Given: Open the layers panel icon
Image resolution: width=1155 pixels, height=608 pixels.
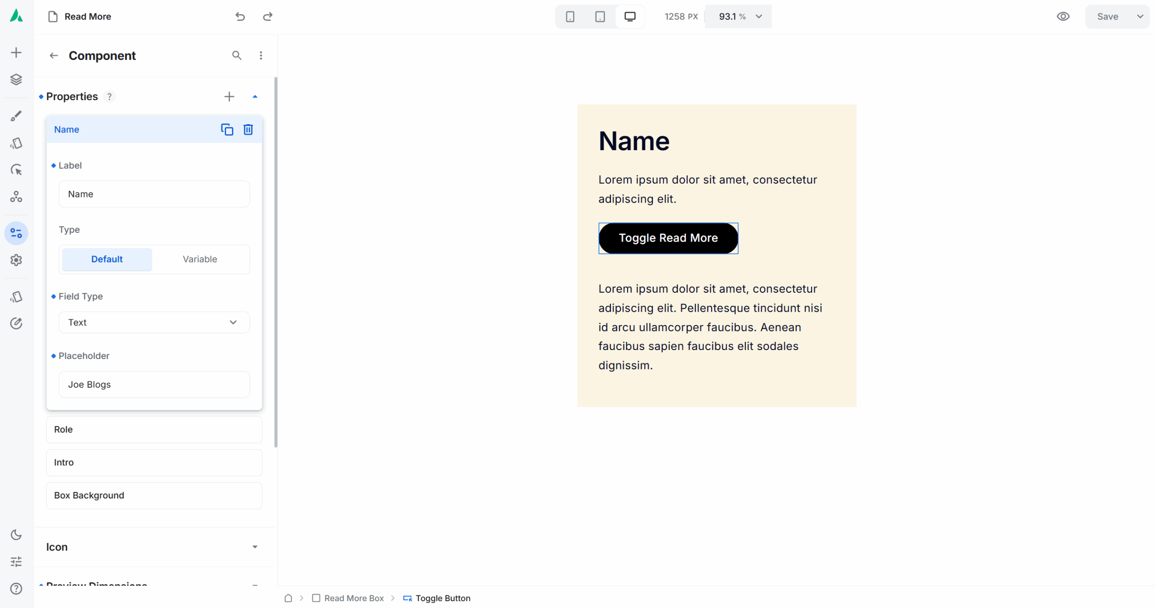Looking at the screenshot, I should pos(16,80).
